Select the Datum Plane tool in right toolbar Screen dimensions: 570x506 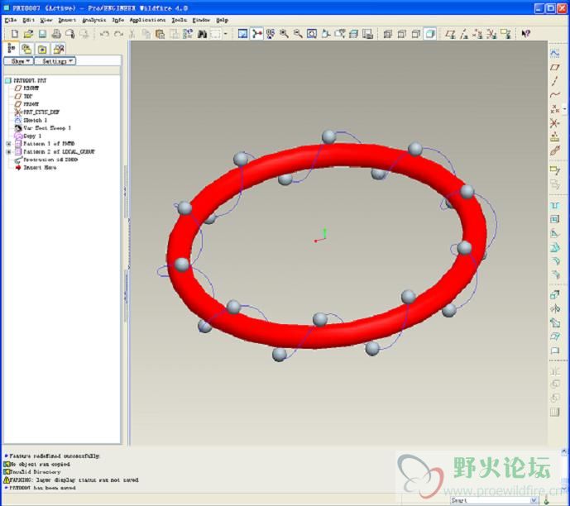point(555,67)
